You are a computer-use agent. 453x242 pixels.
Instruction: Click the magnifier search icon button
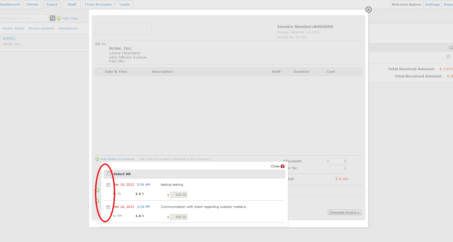(53, 18)
